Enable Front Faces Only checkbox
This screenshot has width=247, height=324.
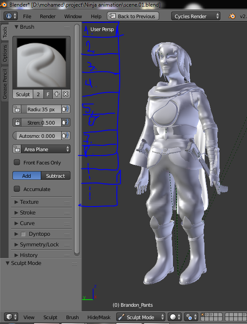click(x=17, y=162)
